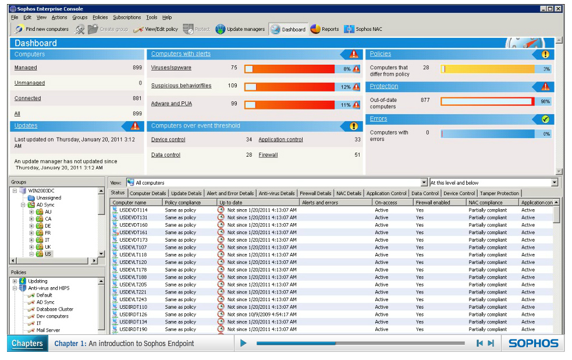The height and width of the screenshot is (360, 572).
Task: Open Suspicious behavior/files link
Action: coord(182,86)
